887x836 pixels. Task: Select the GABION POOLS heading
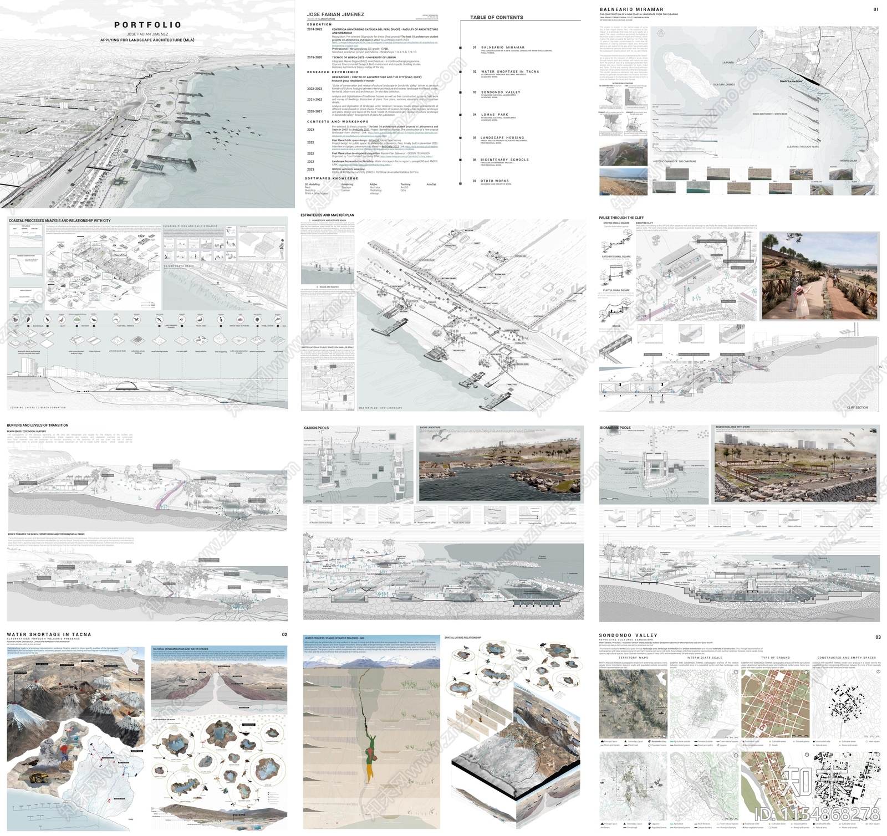(316, 428)
